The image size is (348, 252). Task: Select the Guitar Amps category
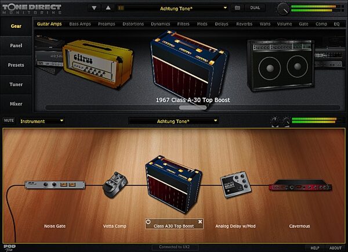49,24
